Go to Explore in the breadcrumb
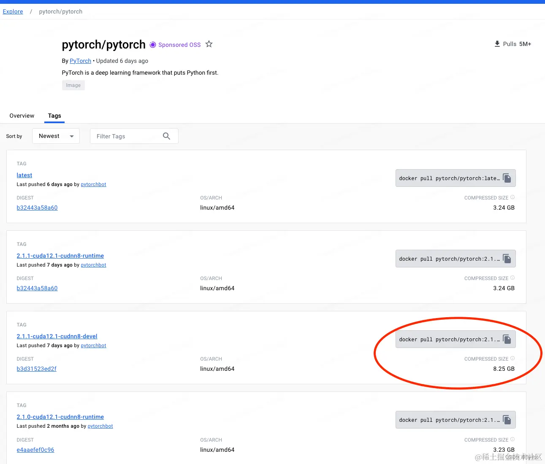 [x=13, y=11]
